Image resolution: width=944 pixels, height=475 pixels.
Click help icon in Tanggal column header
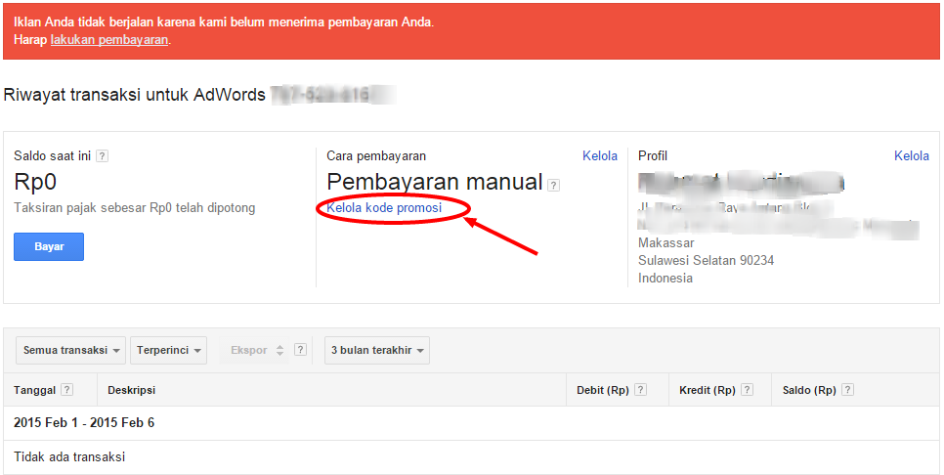(66, 390)
